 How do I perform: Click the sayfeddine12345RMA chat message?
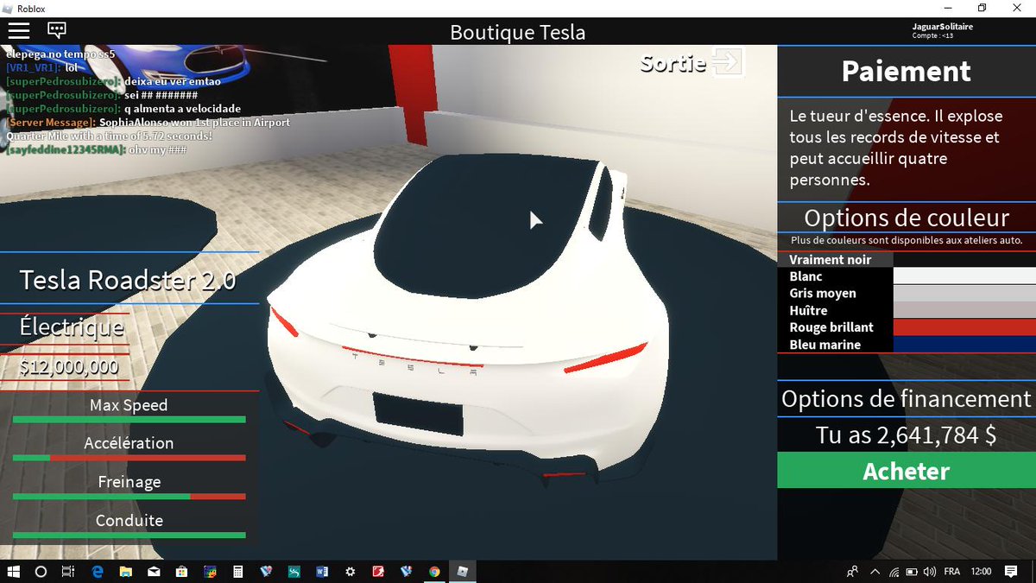click(97, 150)
